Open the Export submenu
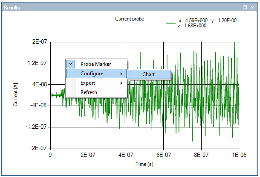 (x=96, y=83)
